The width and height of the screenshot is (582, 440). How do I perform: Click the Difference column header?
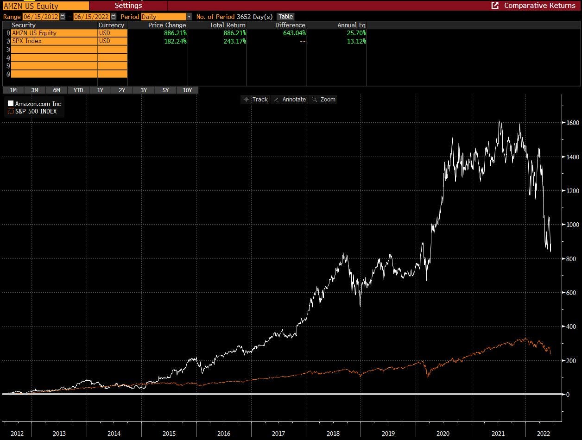[x=290, y=25]
